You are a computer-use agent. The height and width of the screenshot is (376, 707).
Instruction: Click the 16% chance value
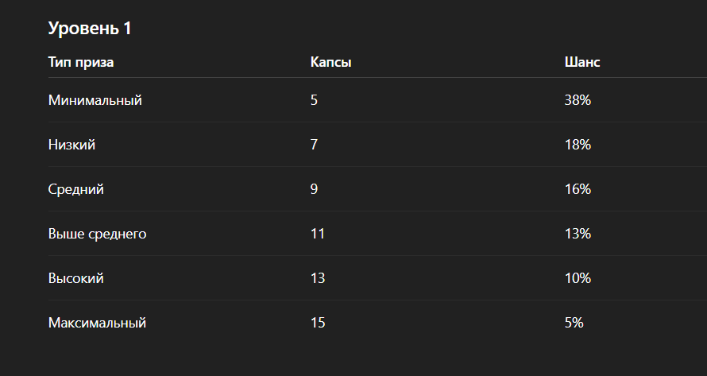click(578, 189)
